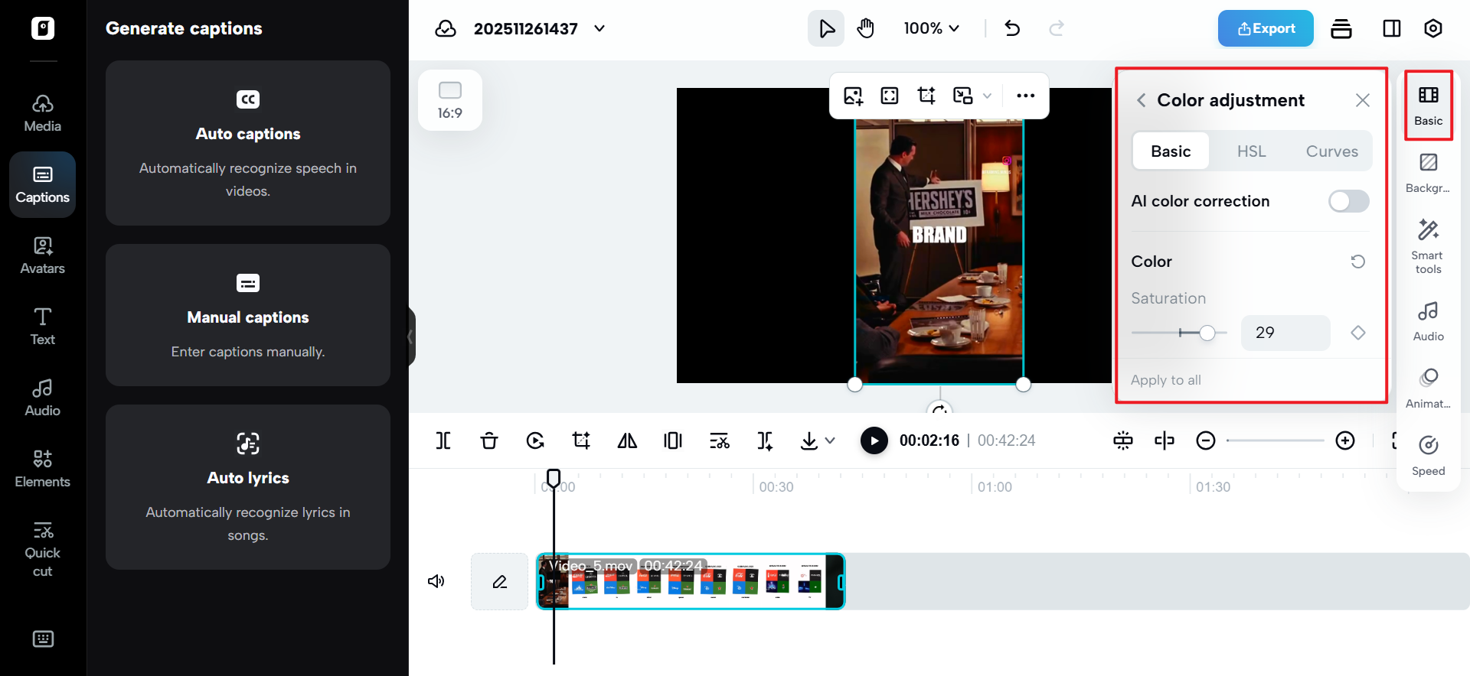Select the hand pan tool
1470x676 pixels.
point(866,29)
